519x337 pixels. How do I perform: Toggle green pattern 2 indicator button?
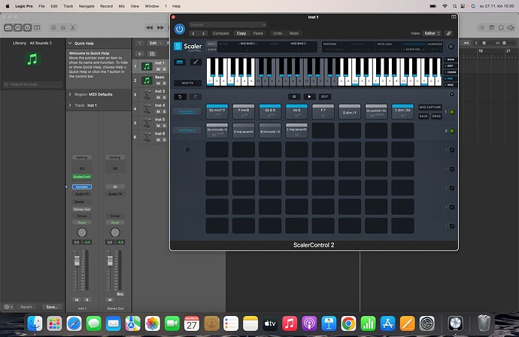[x=452, y=131]
